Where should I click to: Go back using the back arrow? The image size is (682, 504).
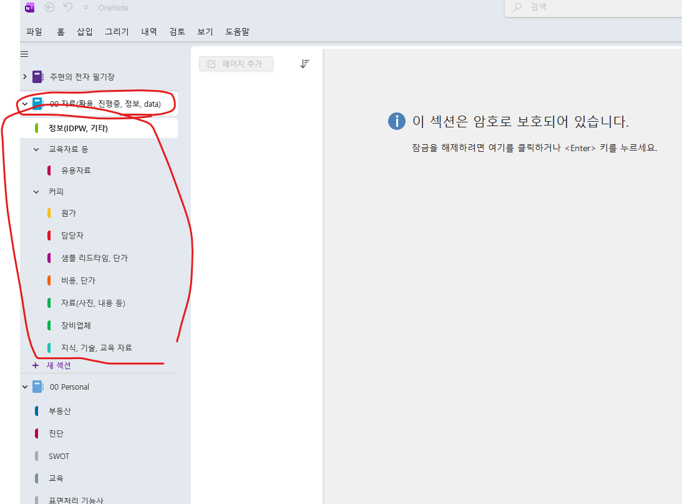click(x=49, y=7)
